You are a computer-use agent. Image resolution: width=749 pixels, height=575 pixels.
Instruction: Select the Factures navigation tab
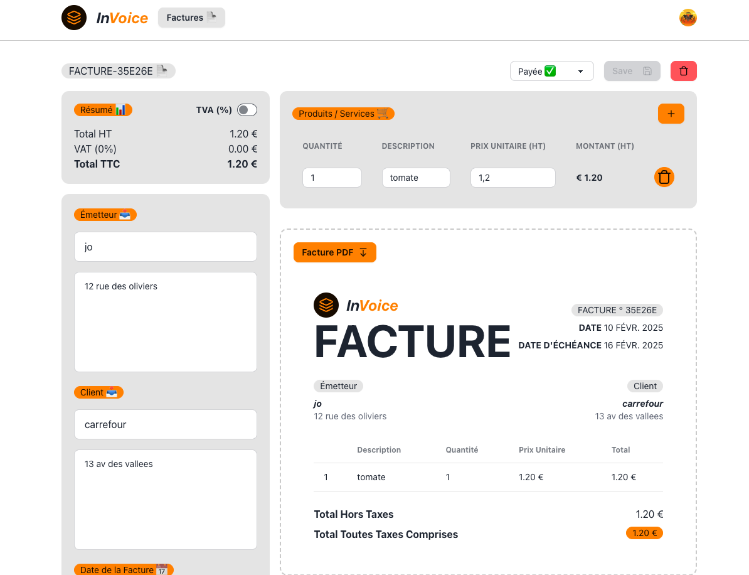[191, 18]
